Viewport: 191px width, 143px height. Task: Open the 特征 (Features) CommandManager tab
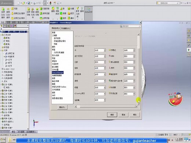click(3, 22)
